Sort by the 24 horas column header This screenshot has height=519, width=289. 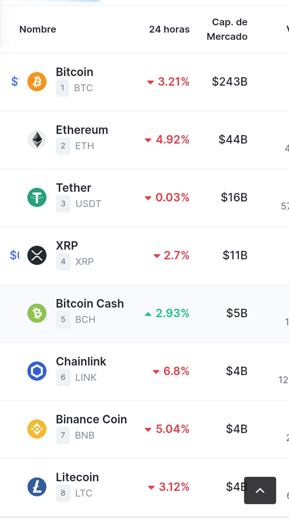[x=169, y=29]
